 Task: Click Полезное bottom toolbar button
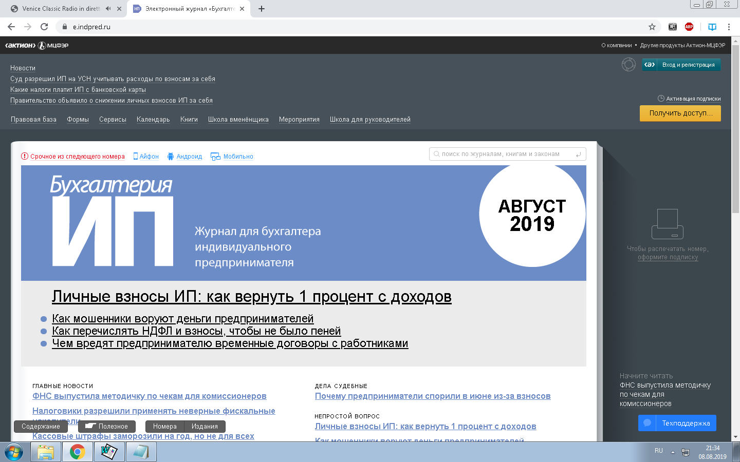click(x=107, y=427)
